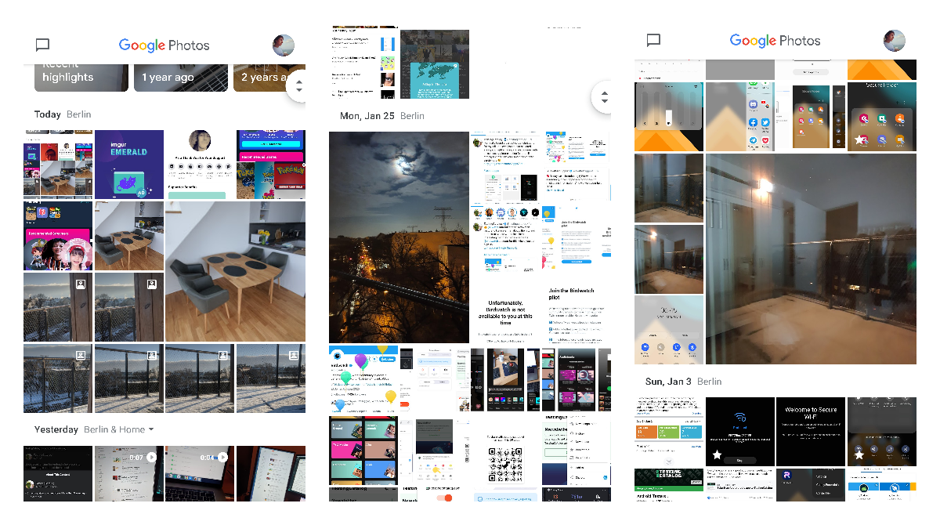Tap the profile avatar in the right panel
The width and height of the screenshot is (940, 525).
(x=894, y=40)
